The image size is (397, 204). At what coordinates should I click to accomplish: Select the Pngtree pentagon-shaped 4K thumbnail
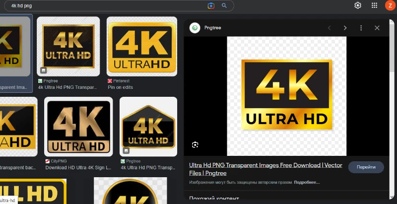tap(148, 127)
